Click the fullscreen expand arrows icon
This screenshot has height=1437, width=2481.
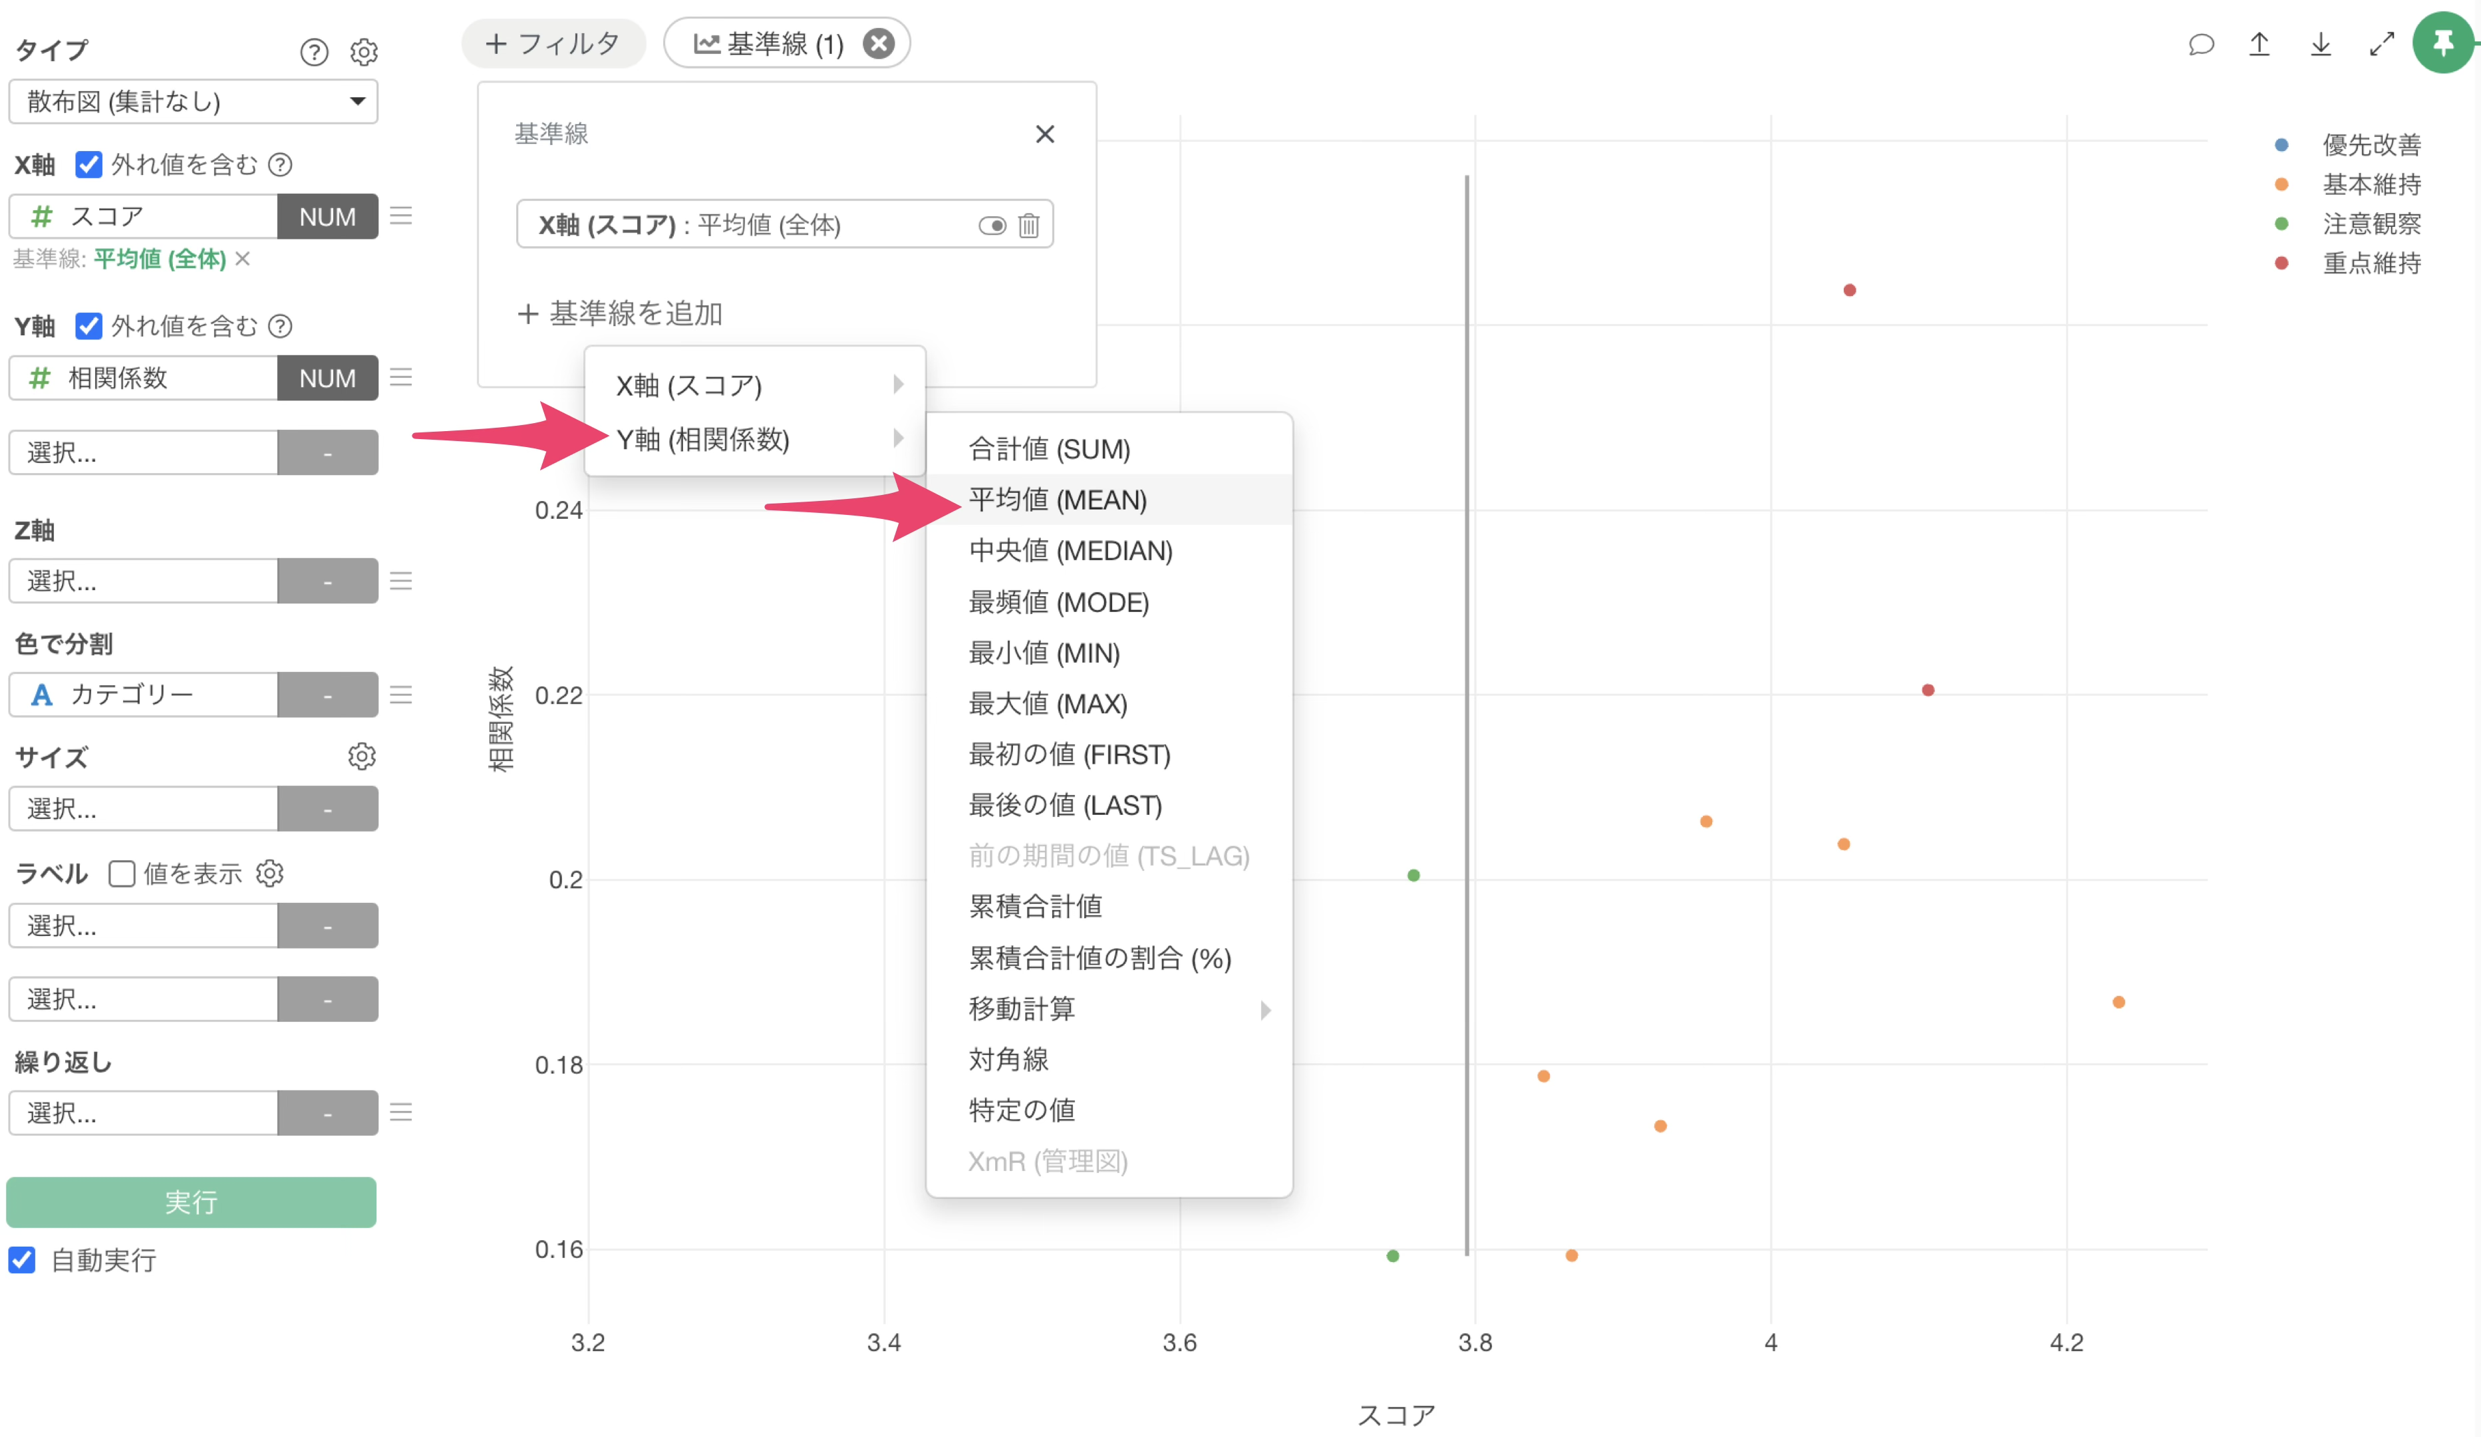[x=2382, y=45]
